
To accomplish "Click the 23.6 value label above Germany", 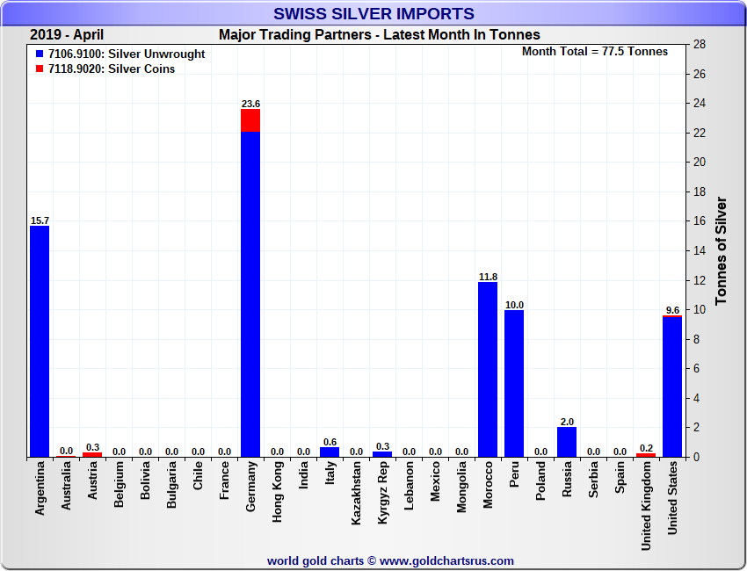I will [250, 104].
